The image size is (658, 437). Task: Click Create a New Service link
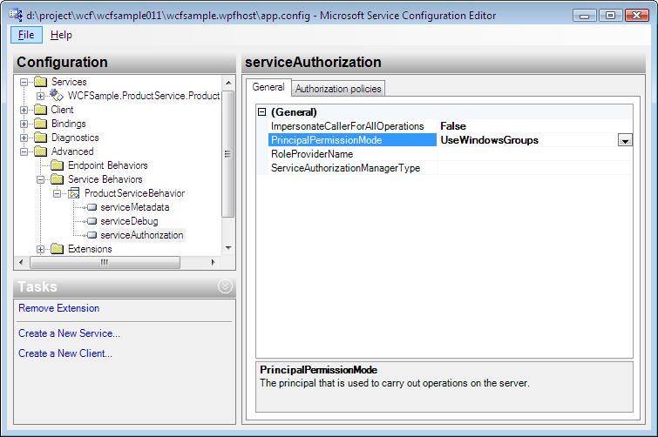click(x=69, y=333)
